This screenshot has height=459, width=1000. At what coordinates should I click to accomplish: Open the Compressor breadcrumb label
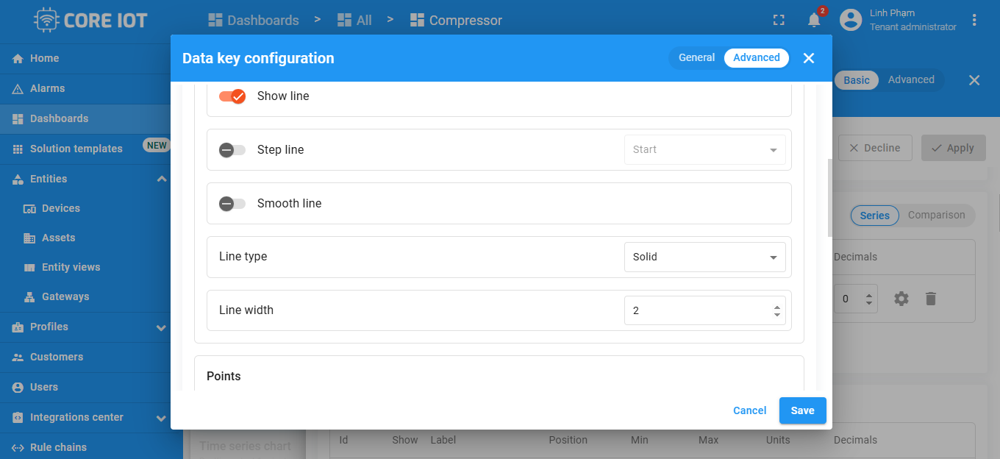pyautogui.click(x=465, y=21)
